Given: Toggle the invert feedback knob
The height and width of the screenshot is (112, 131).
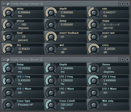Looking at the screenshot, I should 51,37.
